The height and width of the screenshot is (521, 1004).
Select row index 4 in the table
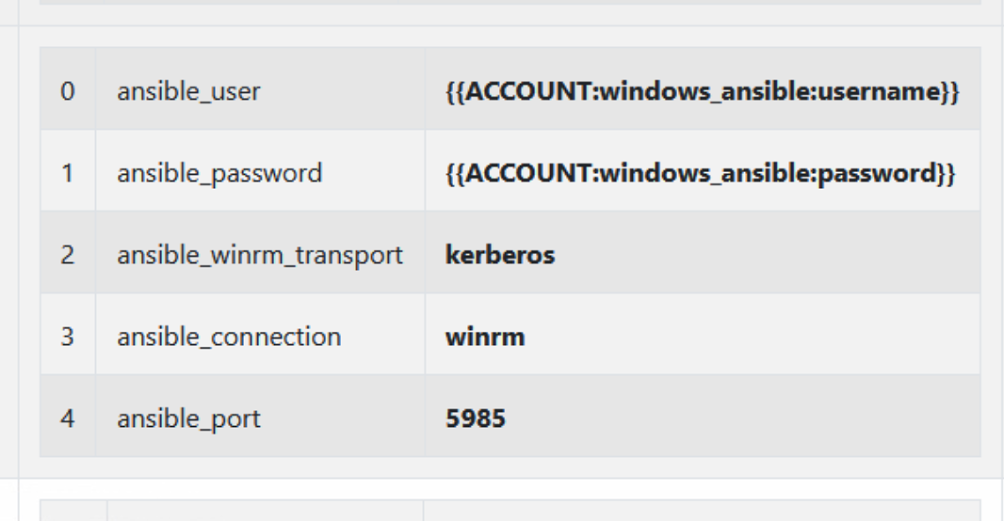pos(67,418)
